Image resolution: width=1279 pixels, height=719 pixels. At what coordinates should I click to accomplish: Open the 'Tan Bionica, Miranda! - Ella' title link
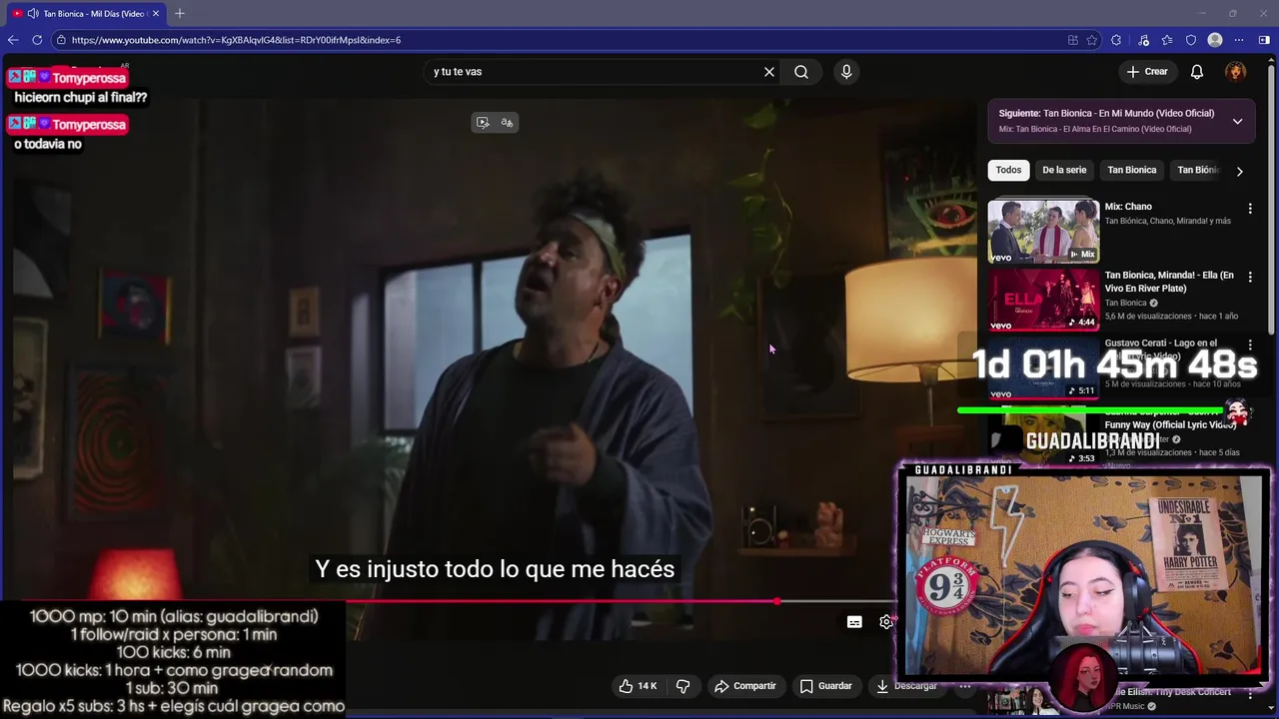[x=1169, y=282]
